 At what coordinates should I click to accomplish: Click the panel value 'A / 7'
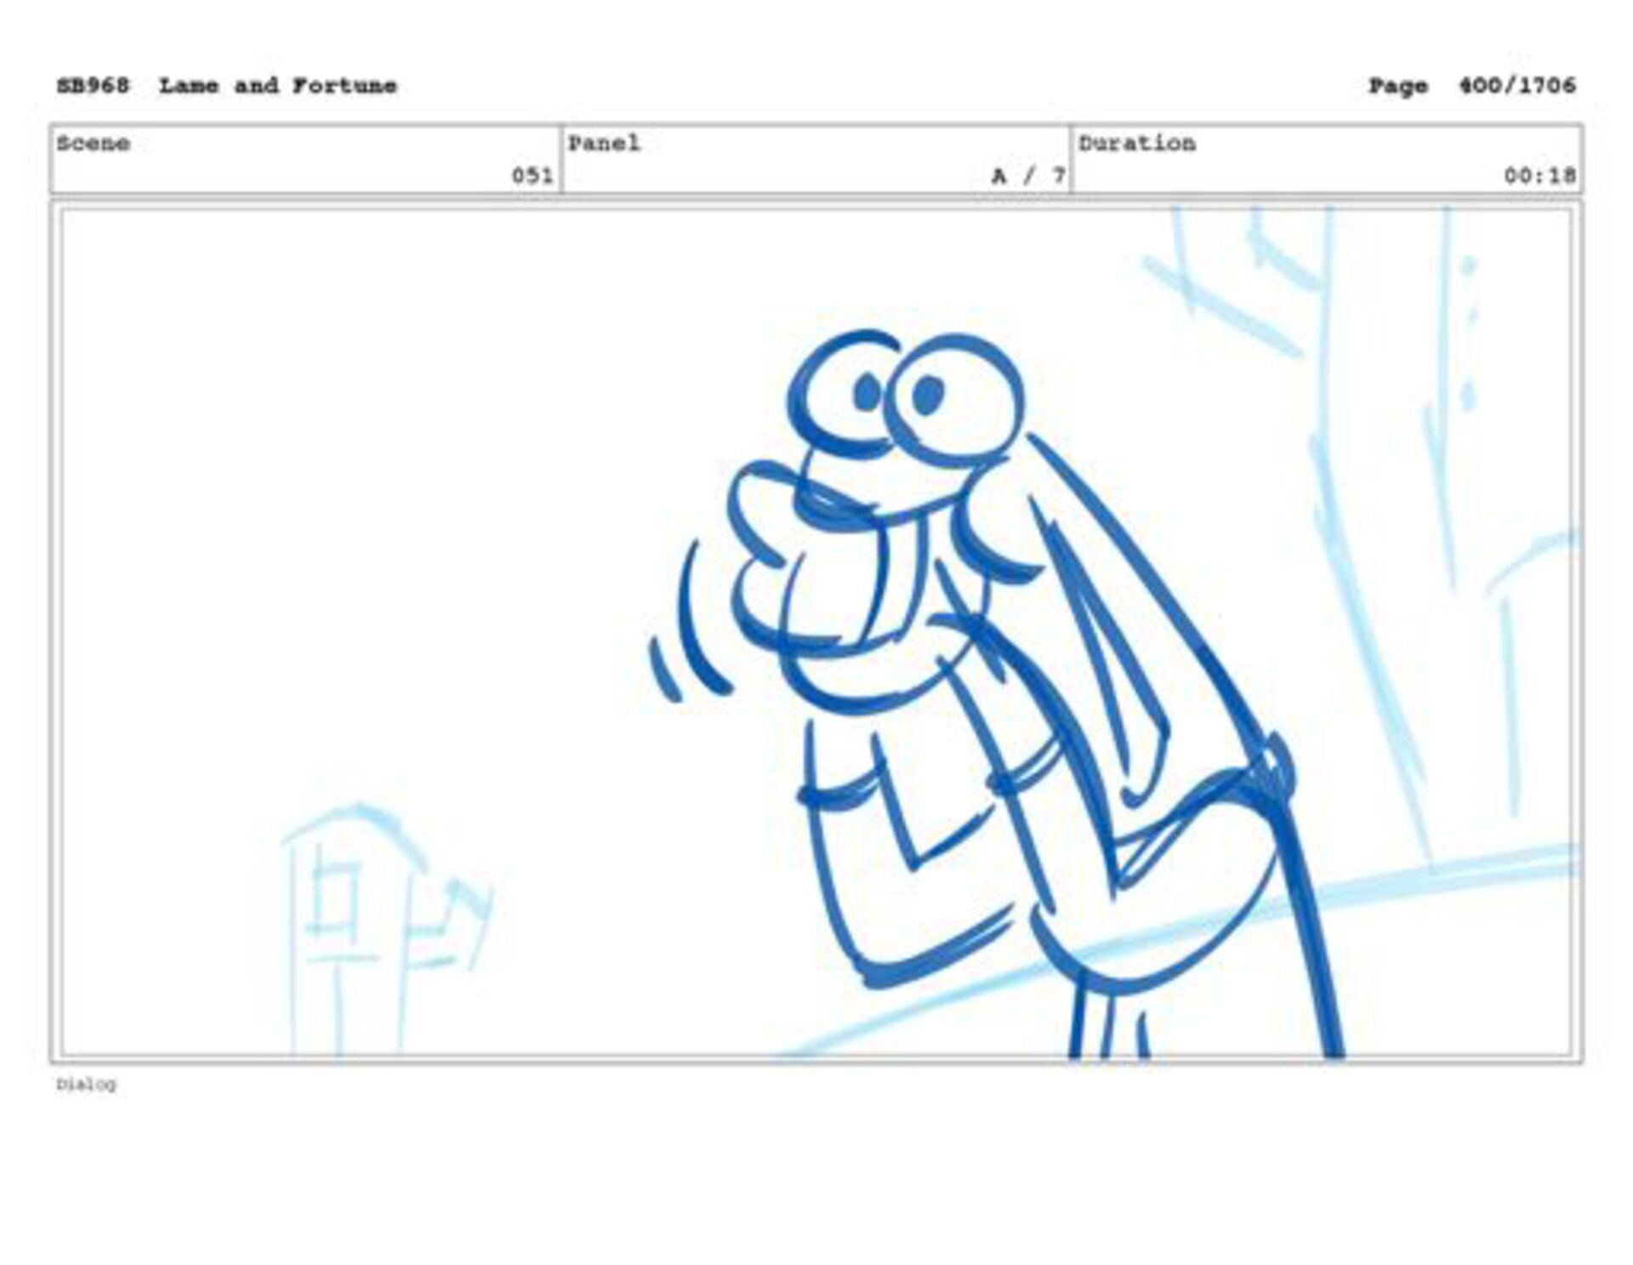pos(1028,175)
